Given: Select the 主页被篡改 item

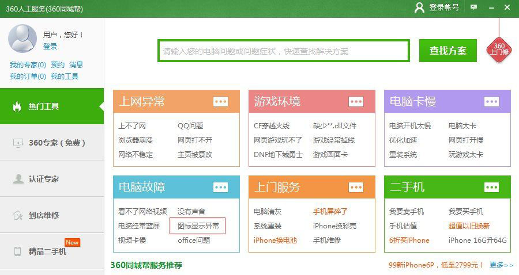Looking at the screenshot, I should (195, 155).
